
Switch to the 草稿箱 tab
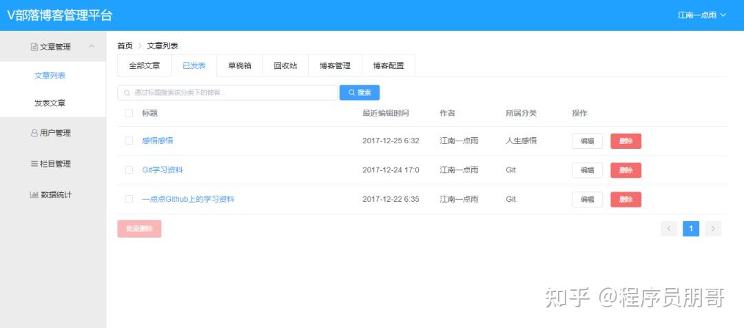point(240,65)
